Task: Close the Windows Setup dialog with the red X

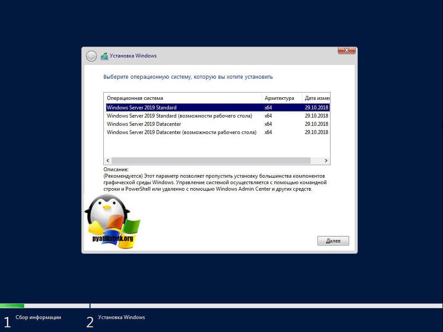Action: (347, 51)
